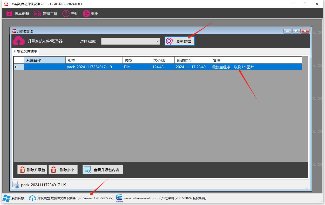Click the pink cloud upload icon
The width and height of the screenshot is (325, 205).
point(19,41)
